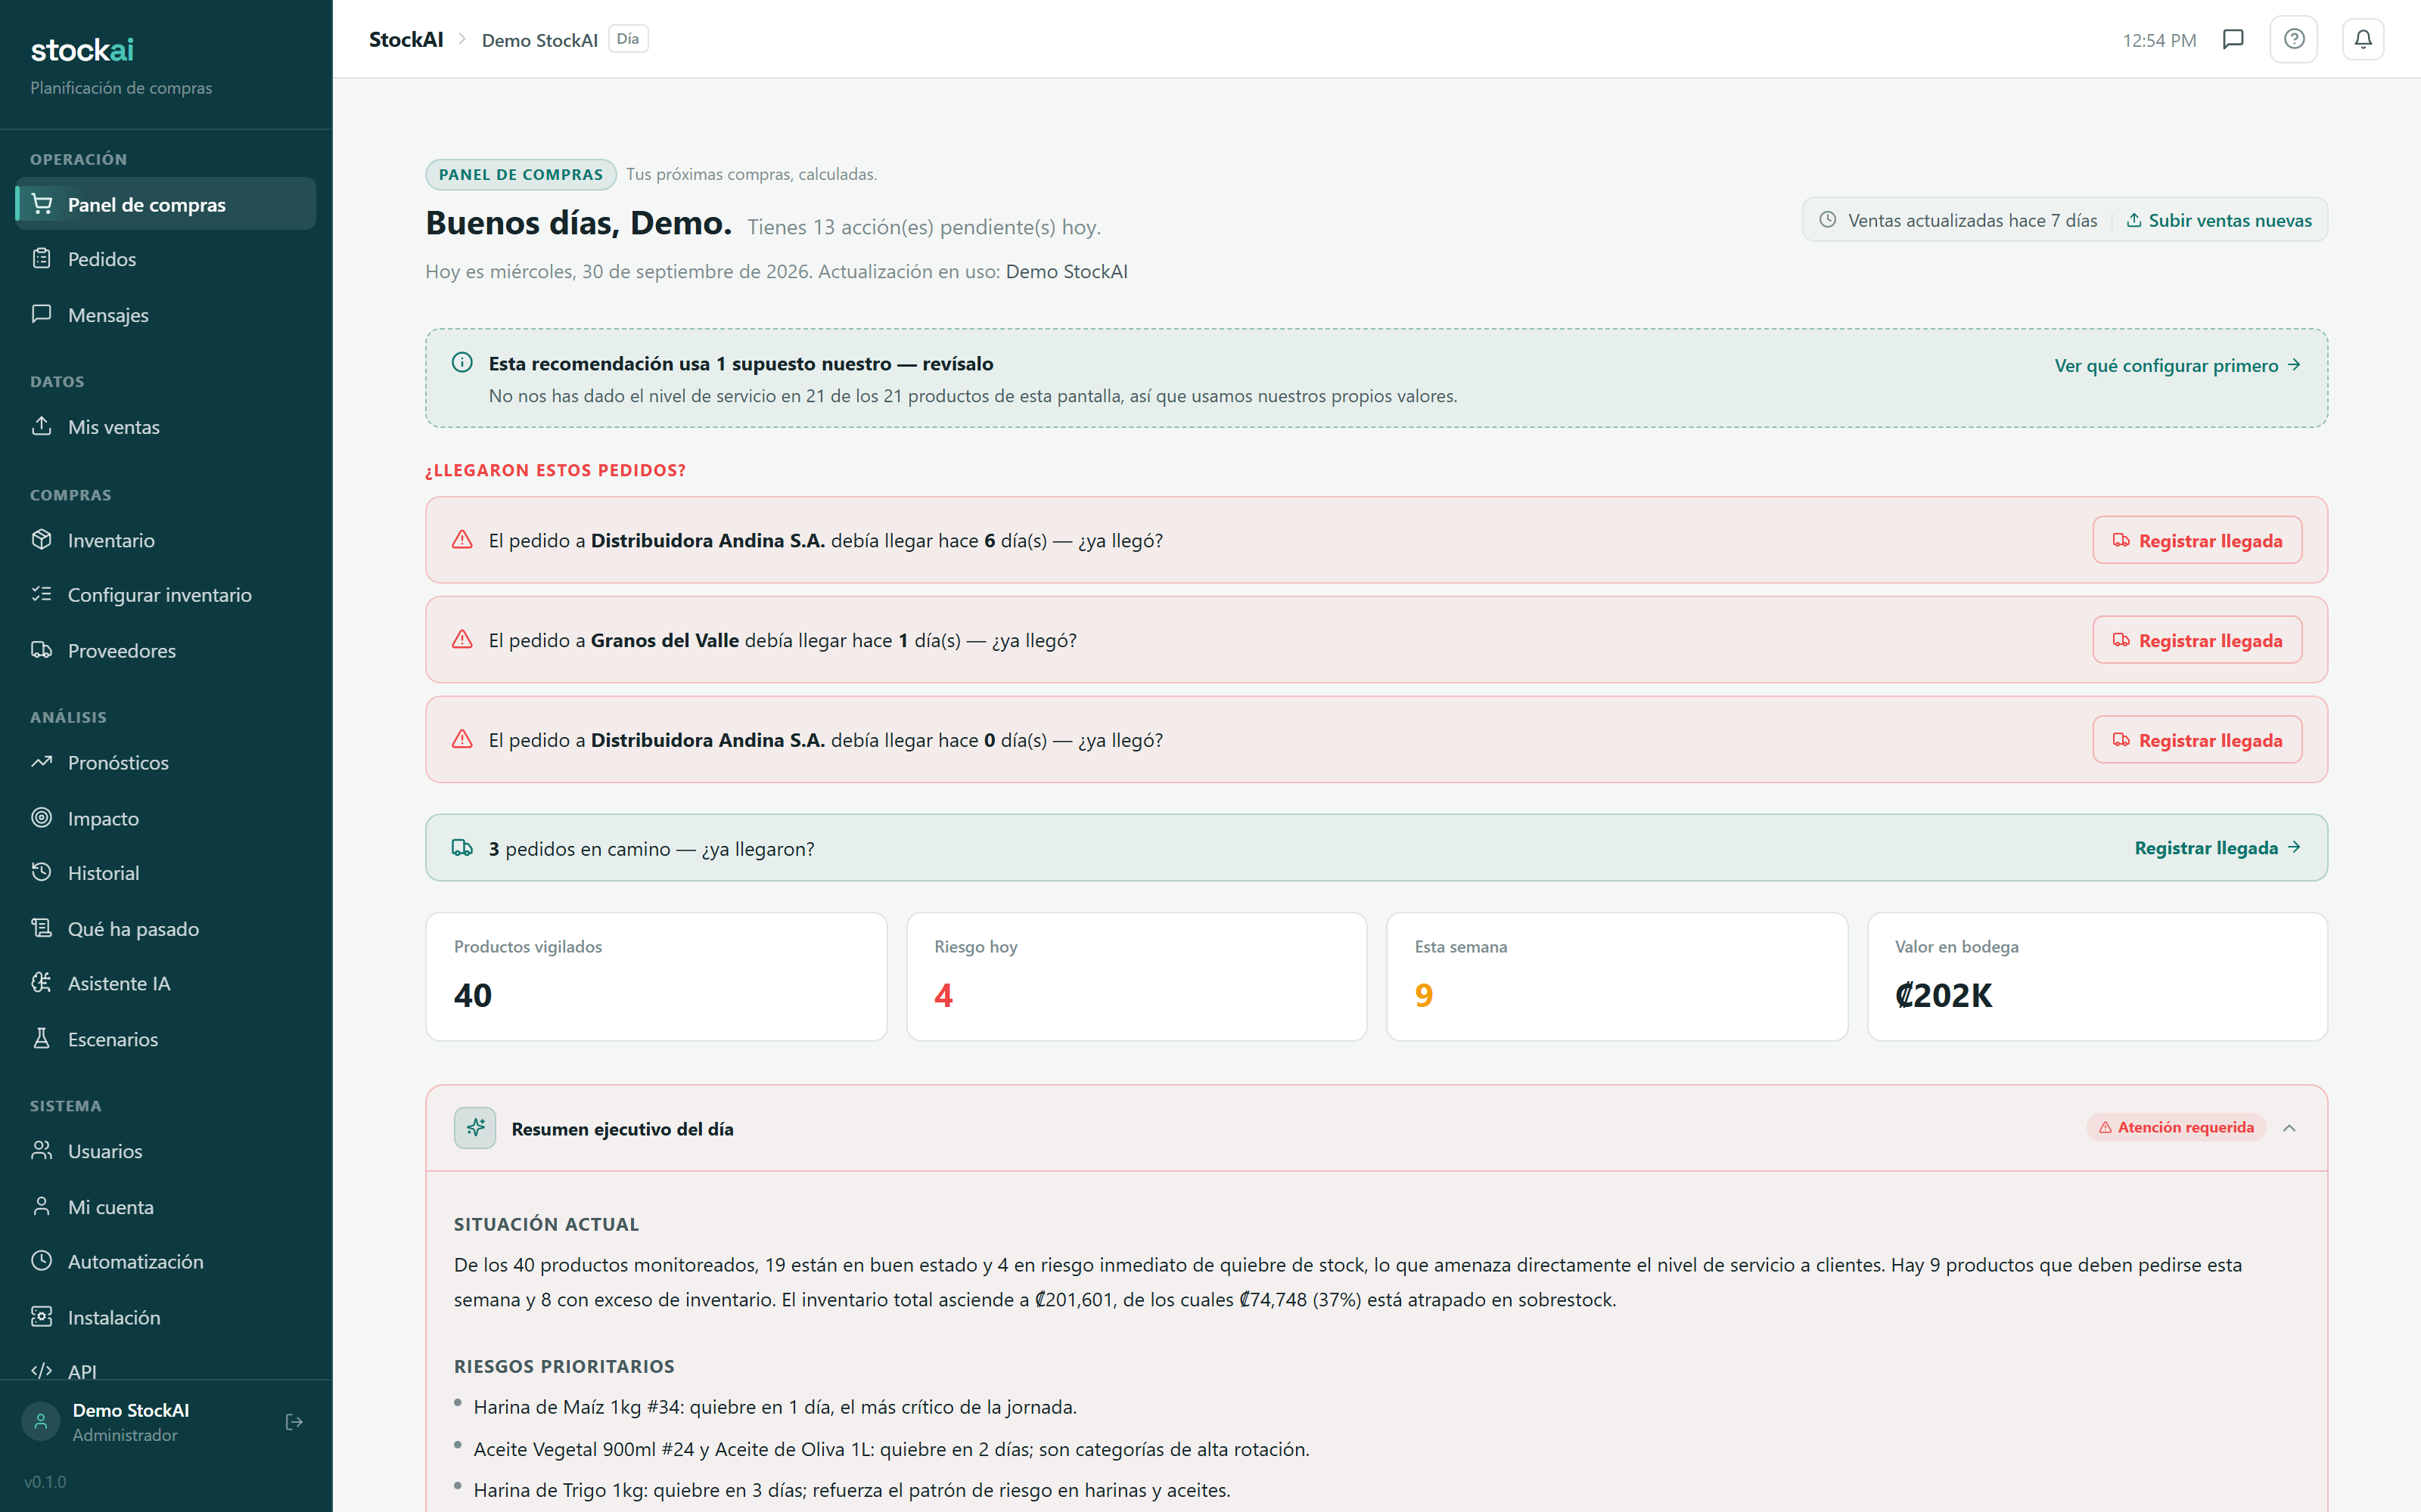The height and width of the screenshot is (1512, 2421).
Task: Open Pedidos in the sidebar
Action: 166,259
